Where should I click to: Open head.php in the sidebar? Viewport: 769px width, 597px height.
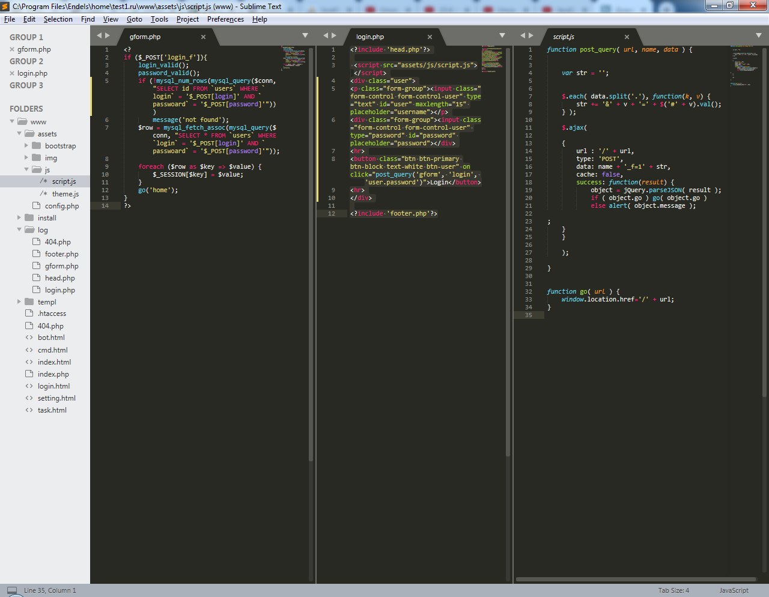coord(59,278)
